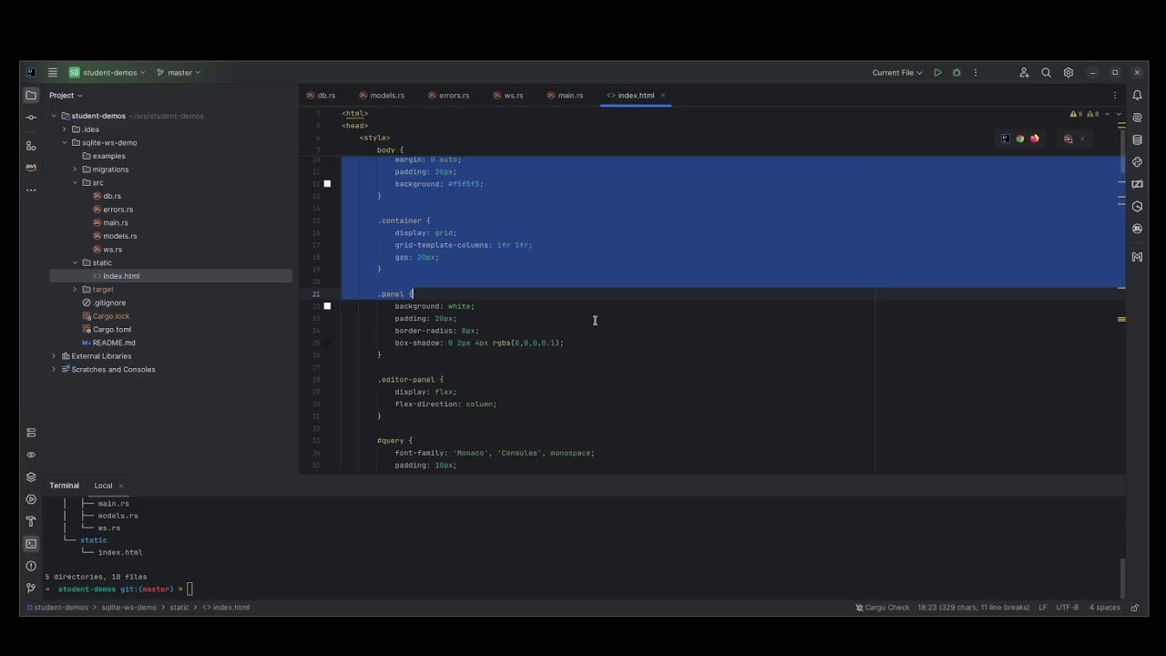Go to next highlighted error arrow
Image resolution: width=1166 pixels, height=656 pixels.
coord(1120,115)
